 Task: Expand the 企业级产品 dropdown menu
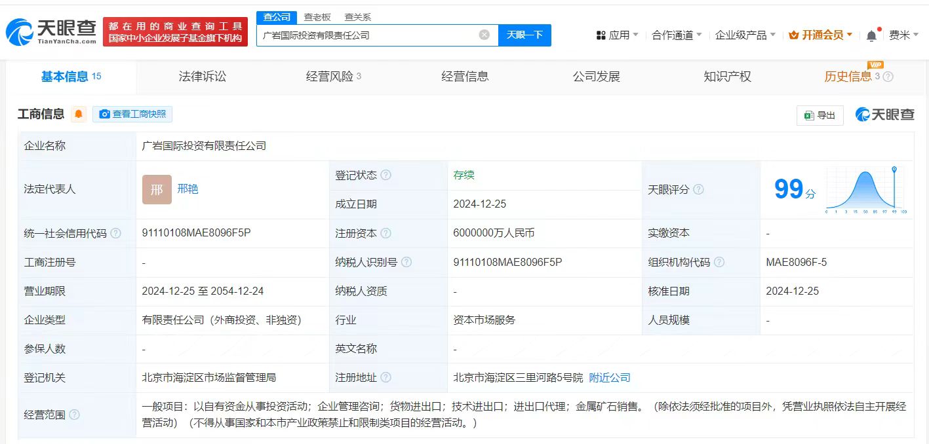click(x=745, y=35)
